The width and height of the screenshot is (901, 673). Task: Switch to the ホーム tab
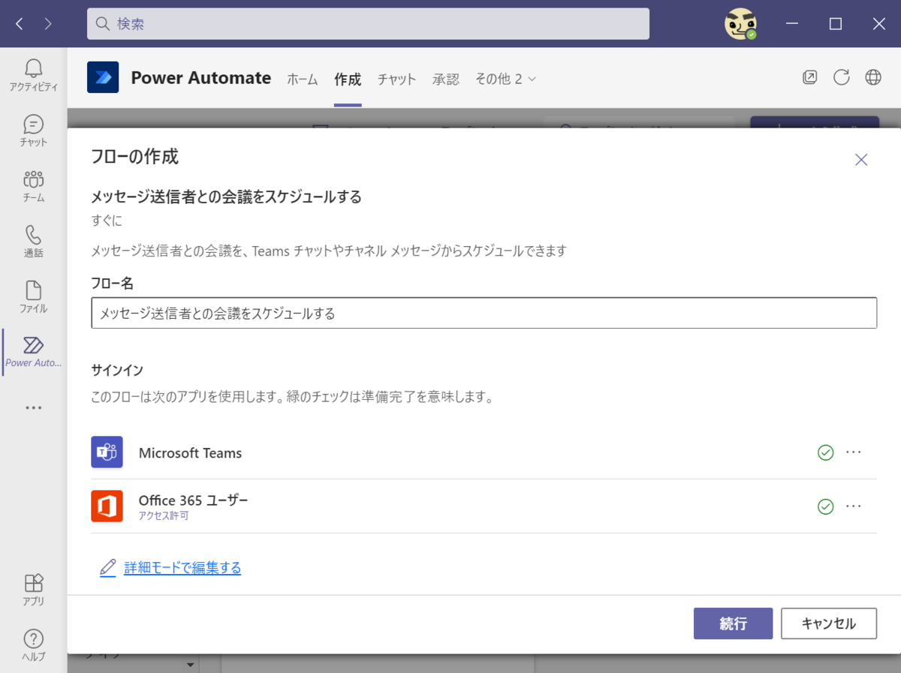click(303, 80)
